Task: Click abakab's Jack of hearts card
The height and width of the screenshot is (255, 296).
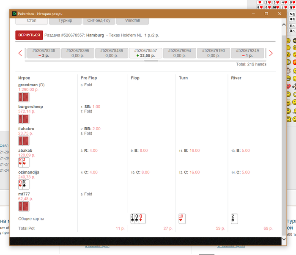Action: 26,162
